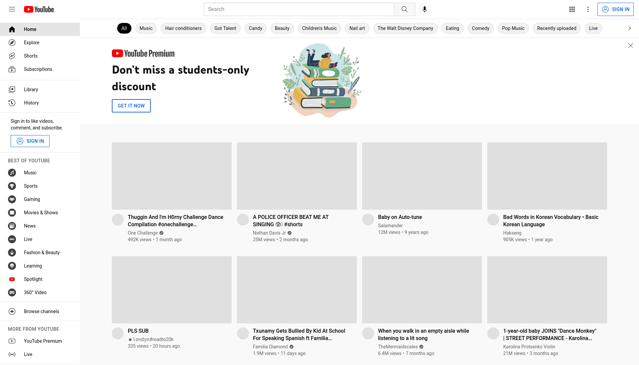Open 360° Video category

40,292
